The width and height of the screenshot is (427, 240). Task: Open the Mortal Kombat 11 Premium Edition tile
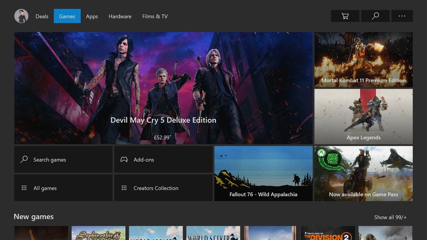(x=363, y=59)
